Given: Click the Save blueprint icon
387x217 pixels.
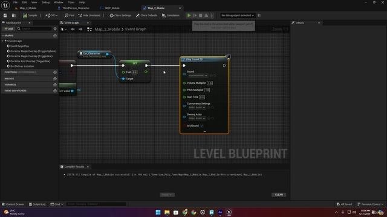Looking at the screenshot, I should [5, 16].
